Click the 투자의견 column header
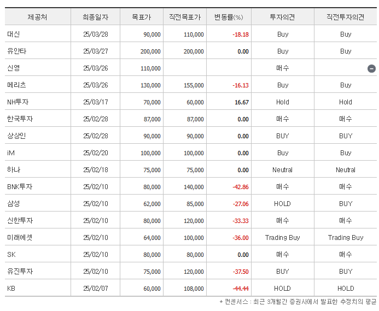Image resolution: width=379 pixels, height=311 pixels. [x=283, y=17]
